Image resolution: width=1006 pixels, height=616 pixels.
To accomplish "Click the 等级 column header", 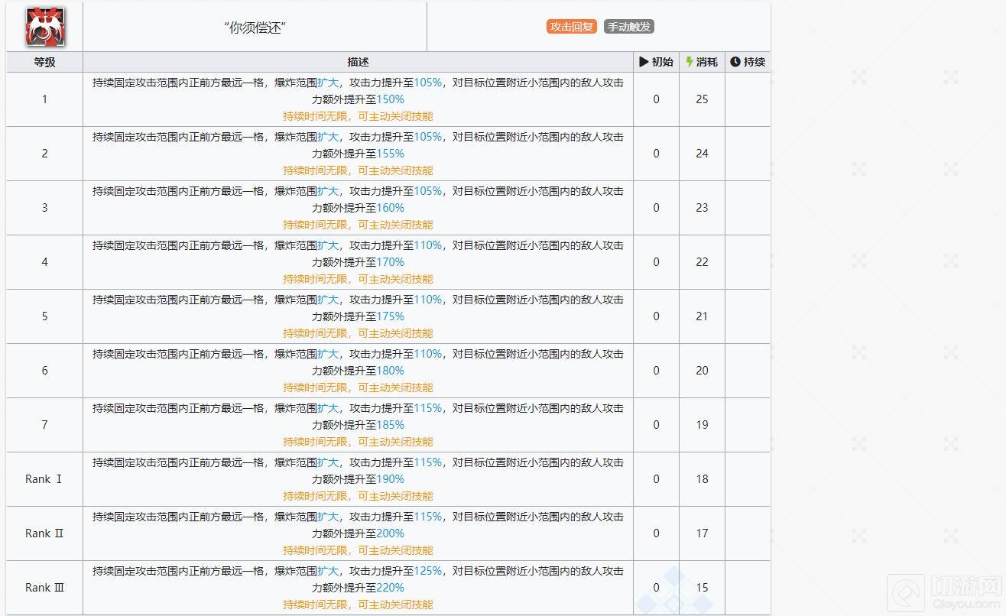I will (44, 62).
